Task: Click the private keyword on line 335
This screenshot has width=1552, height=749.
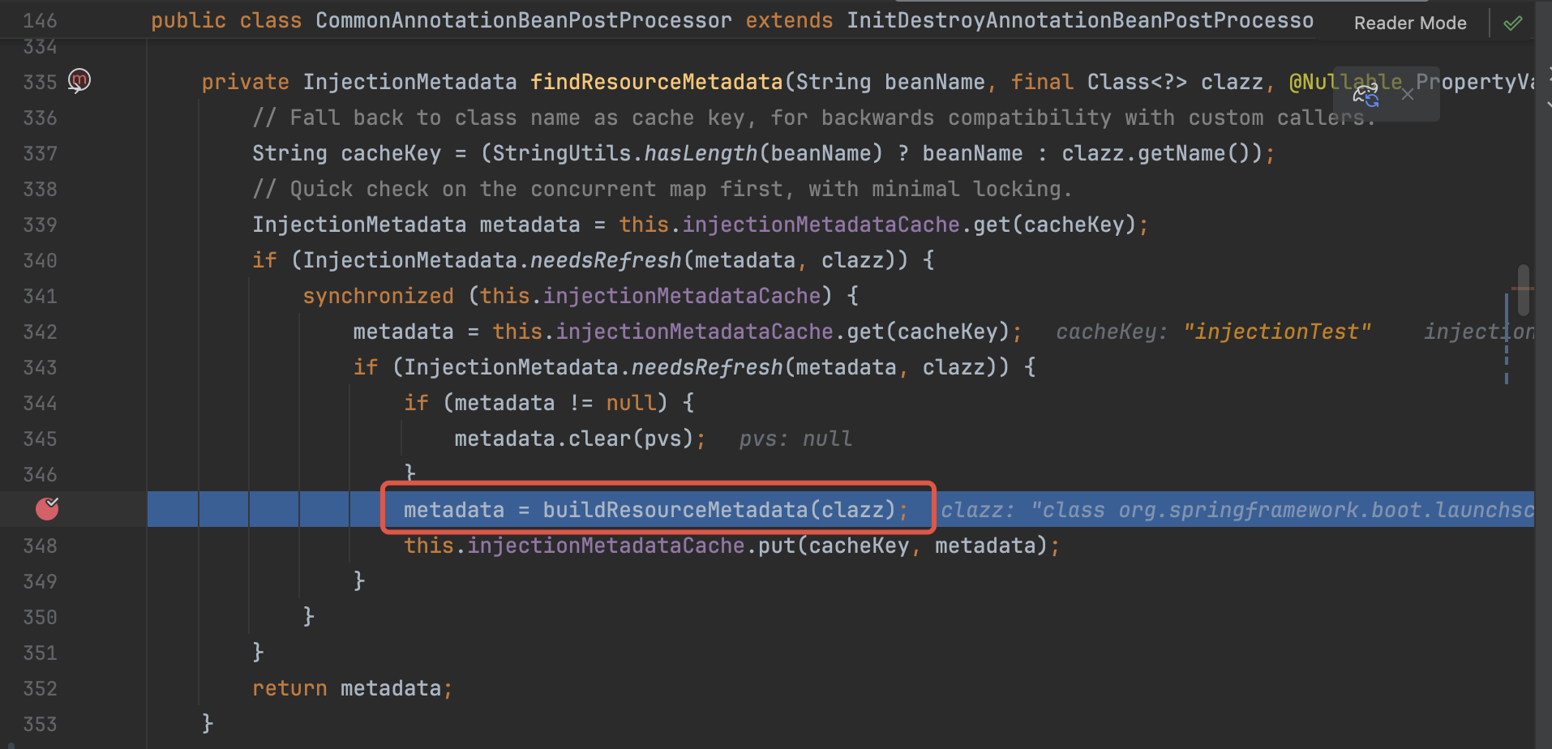Action: point(246,82)
